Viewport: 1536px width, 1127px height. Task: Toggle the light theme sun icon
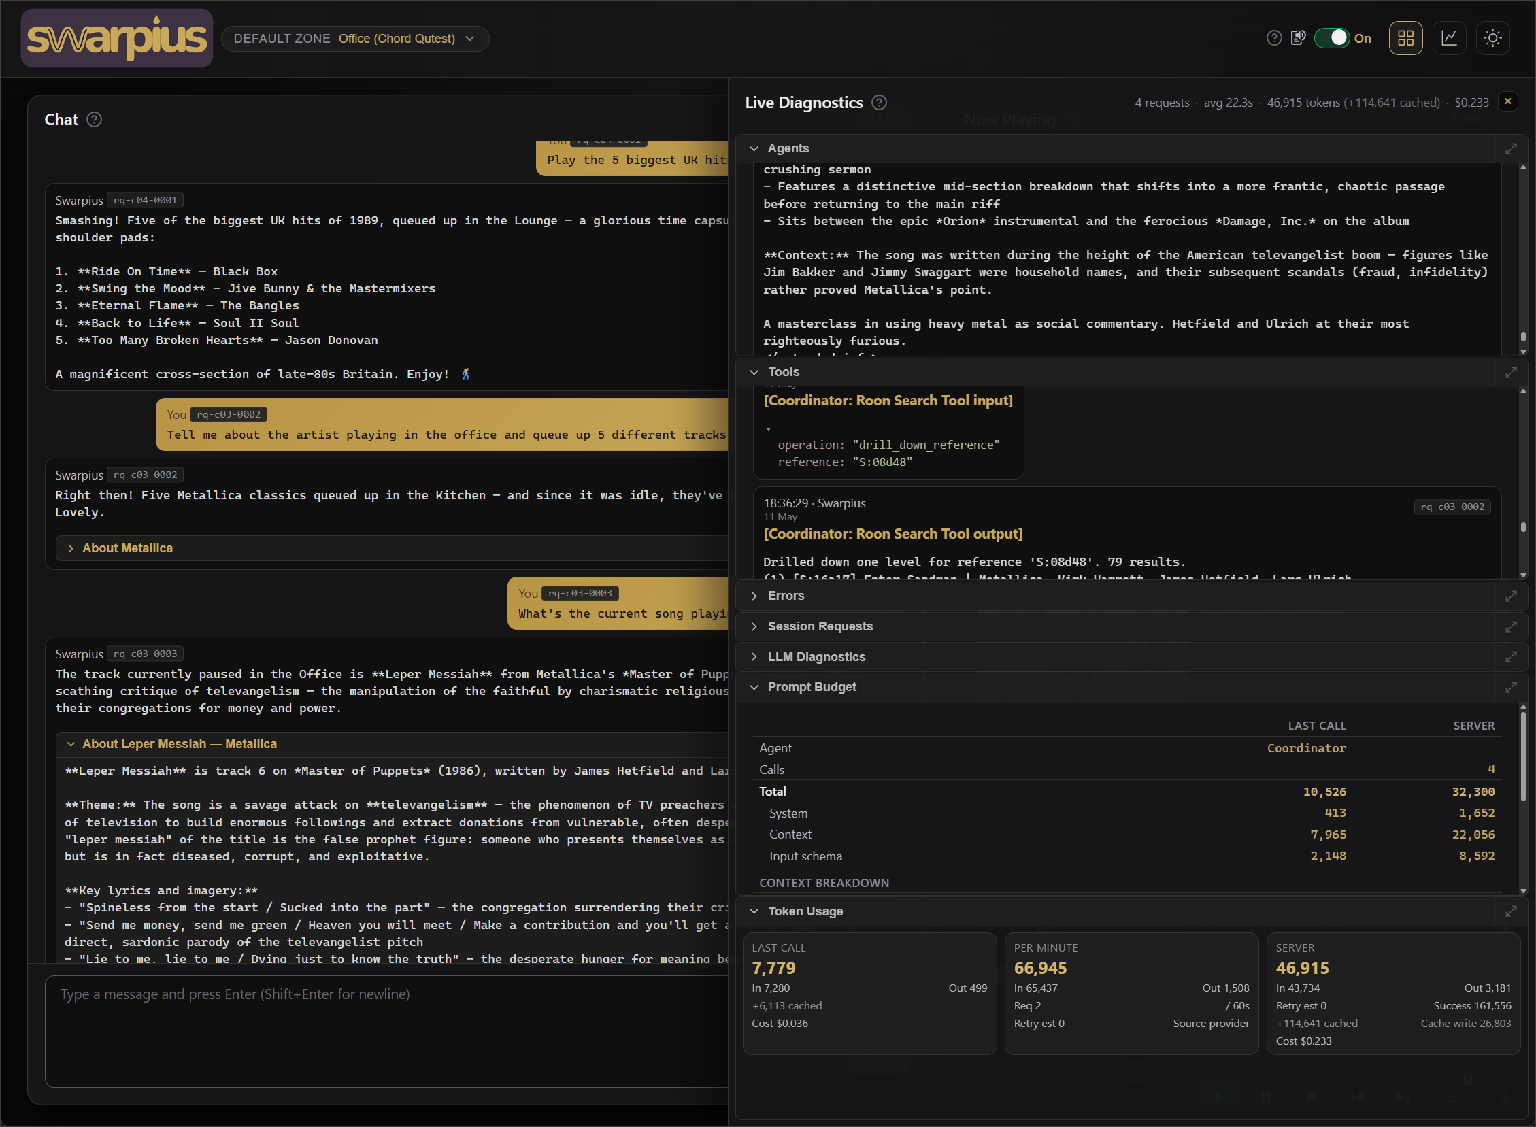click(1493, 38)
